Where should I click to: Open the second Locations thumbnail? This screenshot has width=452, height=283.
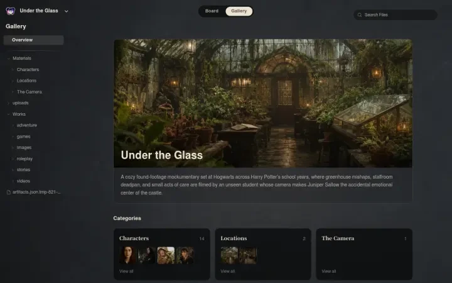248,255
